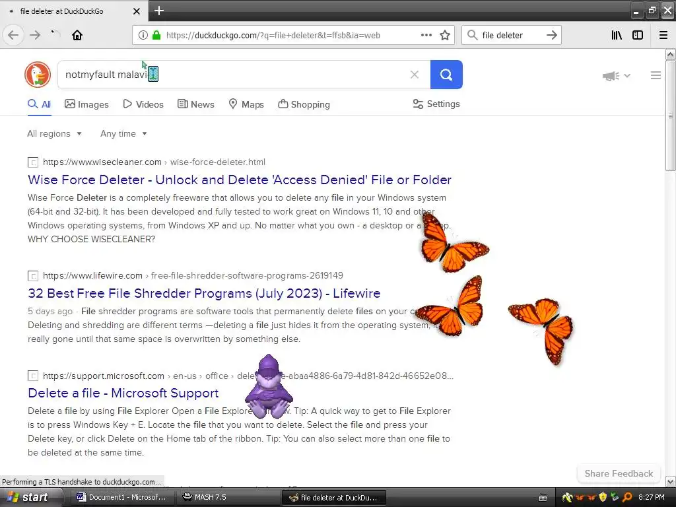This screenshot has height=507, width=676.
Task: Click green arrow tray icon
Action: click(615, 498)
